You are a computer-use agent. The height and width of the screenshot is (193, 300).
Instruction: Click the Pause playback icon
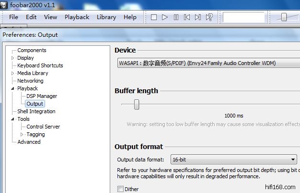(176, 17)
